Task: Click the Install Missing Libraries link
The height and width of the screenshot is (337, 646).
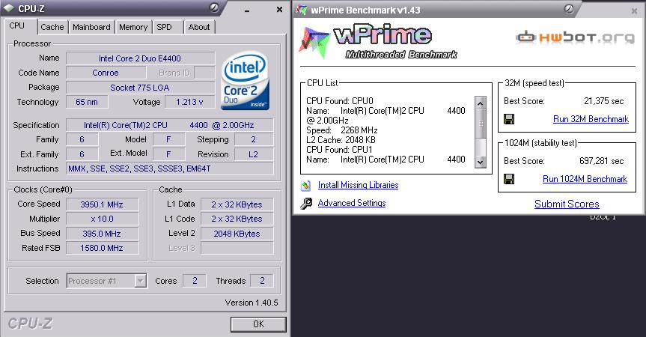Action: (358, 185)
